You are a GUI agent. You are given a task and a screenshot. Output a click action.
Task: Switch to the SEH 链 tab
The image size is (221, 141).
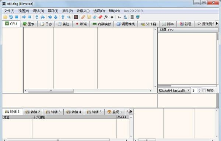148,24
